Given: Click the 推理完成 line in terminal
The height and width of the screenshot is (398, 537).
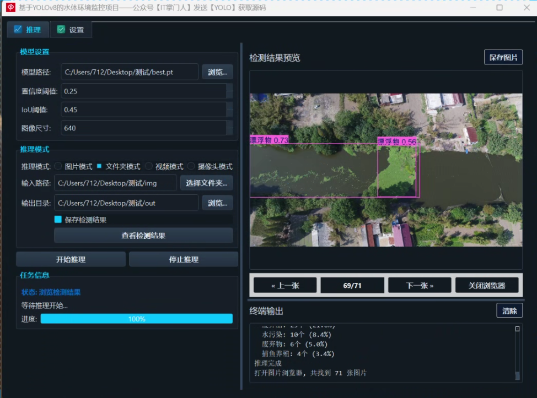Looking at the screenshot, I should tap(268, 363).
